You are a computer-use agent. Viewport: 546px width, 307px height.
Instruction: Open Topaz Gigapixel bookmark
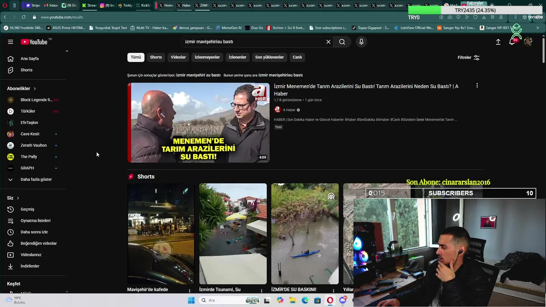coord(370,28)
